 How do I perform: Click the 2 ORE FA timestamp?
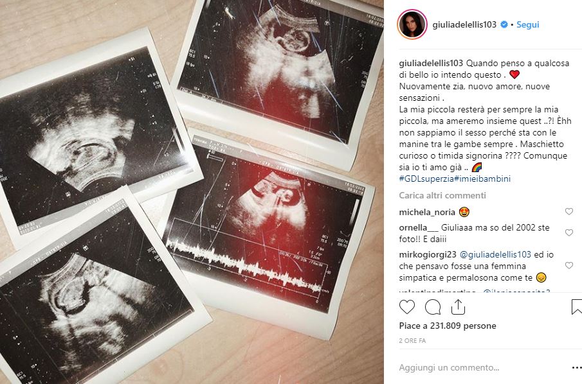click(x=412, y=340)
